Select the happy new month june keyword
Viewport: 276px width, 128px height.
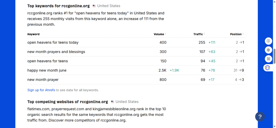47,70
